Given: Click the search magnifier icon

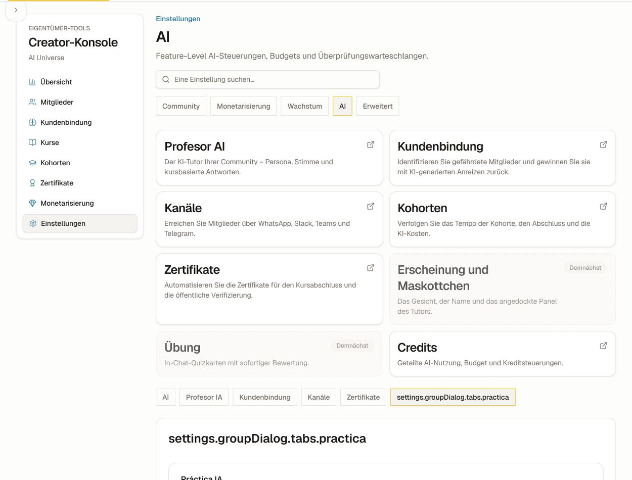Looking at the screenshot, I should click(x=165, y=79).
